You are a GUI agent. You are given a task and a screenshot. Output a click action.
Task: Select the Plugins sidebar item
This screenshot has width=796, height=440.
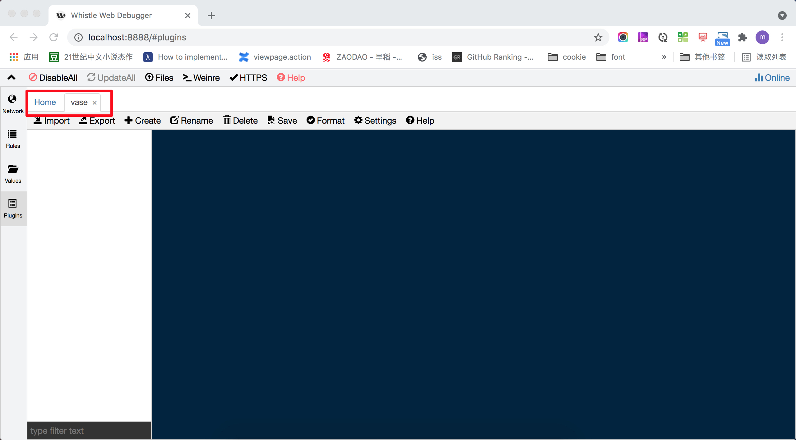coord(13,208)
